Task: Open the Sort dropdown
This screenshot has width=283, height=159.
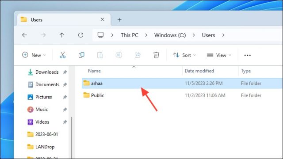Action: pos(184,55)
